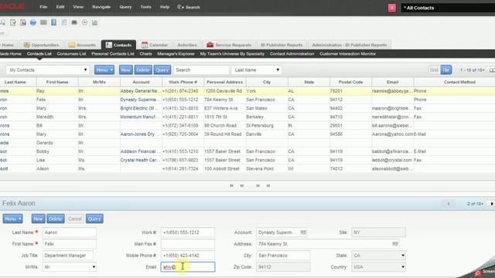Click previous record arrow in Felix Aaron form
Image resolution: width=495 pixels, height=278 pixels.
(x=449, y=204)
